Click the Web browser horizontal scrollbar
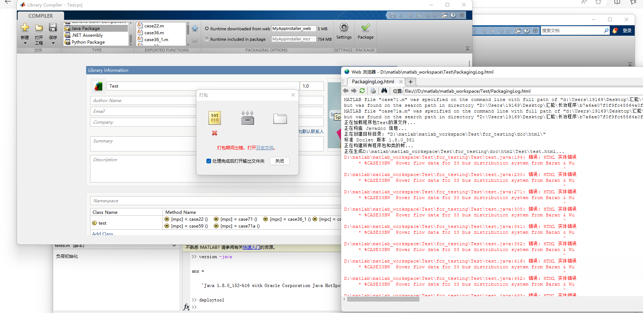643x313 pixels. (x=383, y=299)
